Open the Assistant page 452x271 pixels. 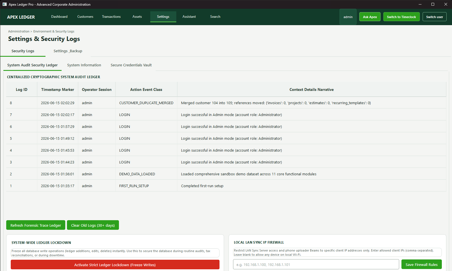tap(189, 17)
